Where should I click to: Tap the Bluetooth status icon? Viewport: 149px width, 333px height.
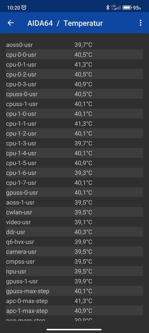tap(108, 8)
